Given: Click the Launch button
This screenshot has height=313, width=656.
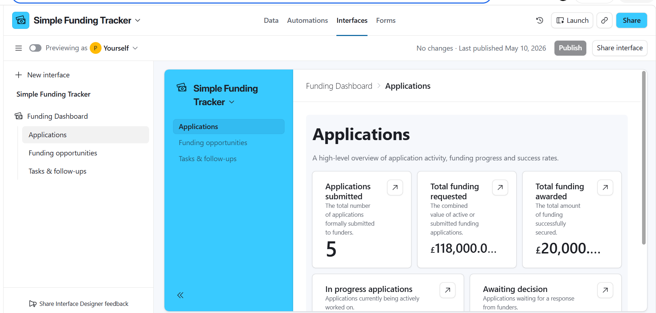Looking at the screenshot, I should tap(572, 20).
